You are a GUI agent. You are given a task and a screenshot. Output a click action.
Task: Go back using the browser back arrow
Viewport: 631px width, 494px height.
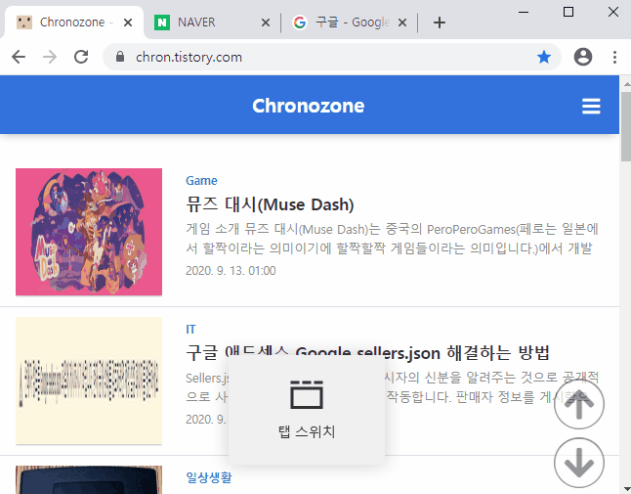[19, 57]
